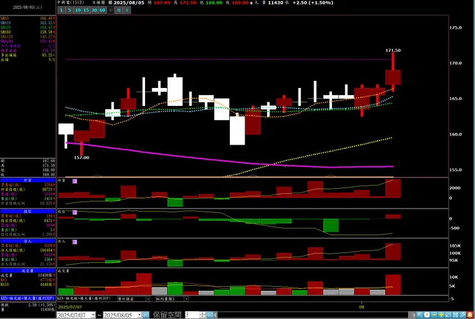Screen dimensions: 475x319
Task: Click the purple settings icon in 投信 panel
Action: click(75, 212)
